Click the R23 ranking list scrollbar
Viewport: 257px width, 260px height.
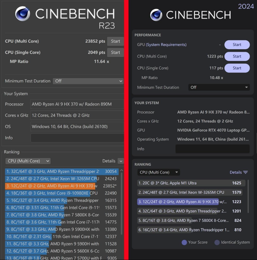121,204
